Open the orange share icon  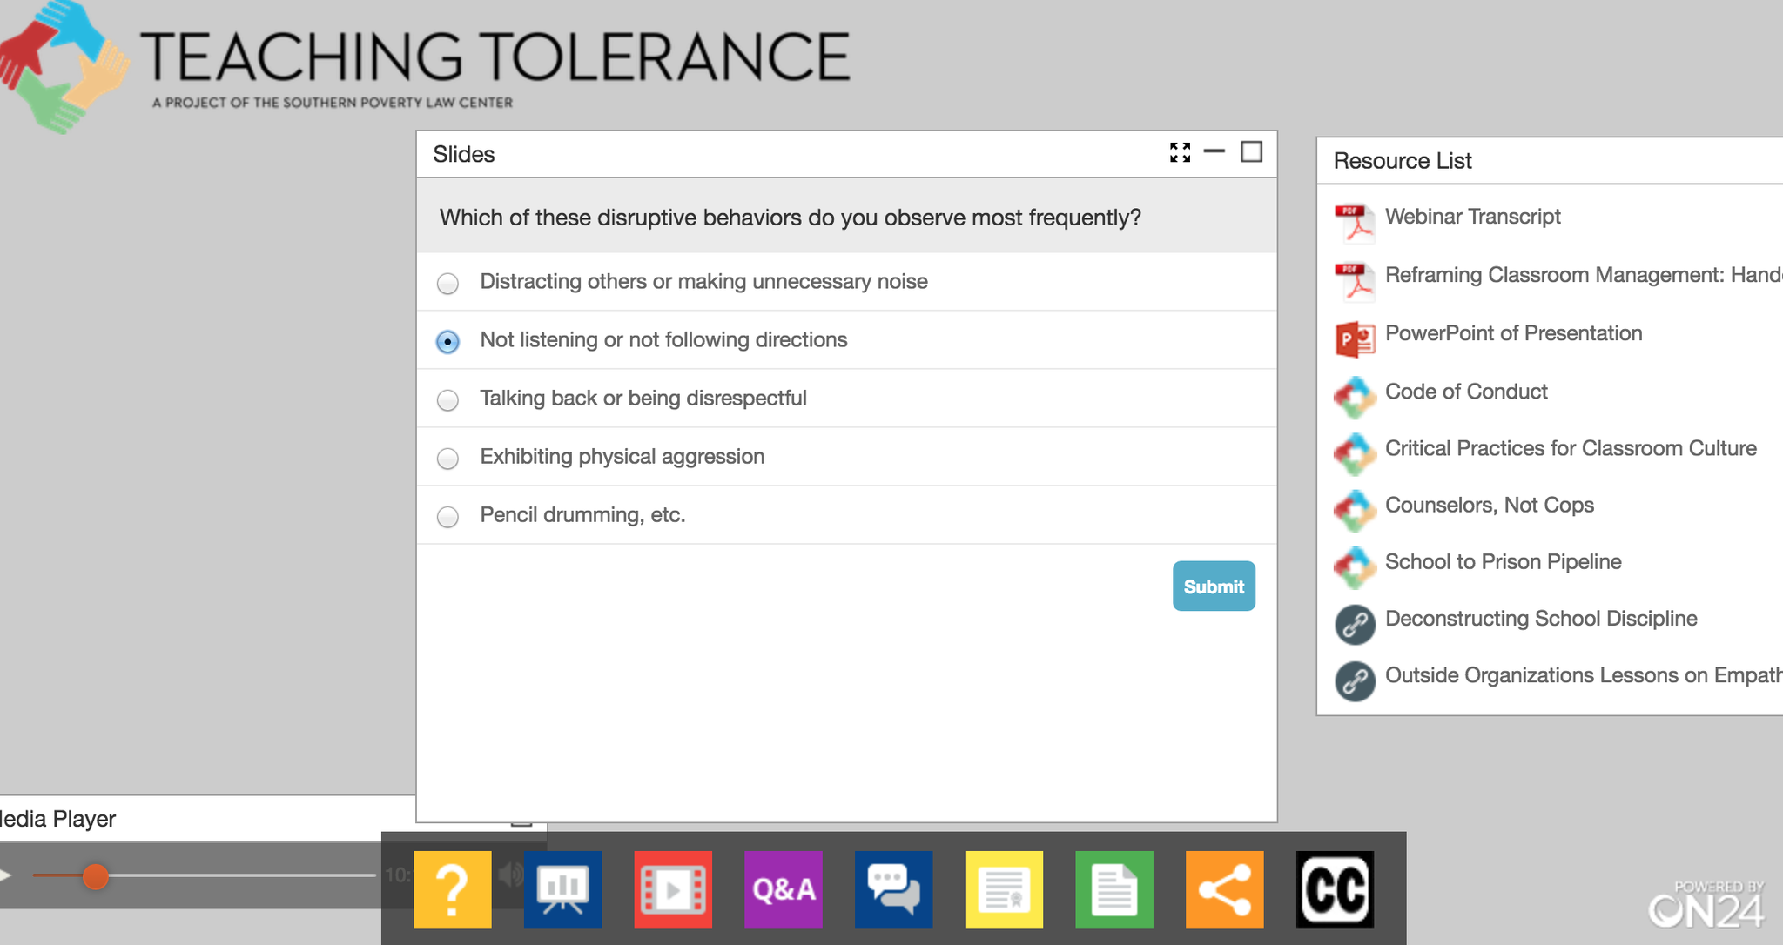click(x=1224, y=889)
